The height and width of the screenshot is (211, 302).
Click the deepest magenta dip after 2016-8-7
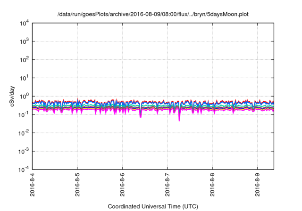pos(179,116)
